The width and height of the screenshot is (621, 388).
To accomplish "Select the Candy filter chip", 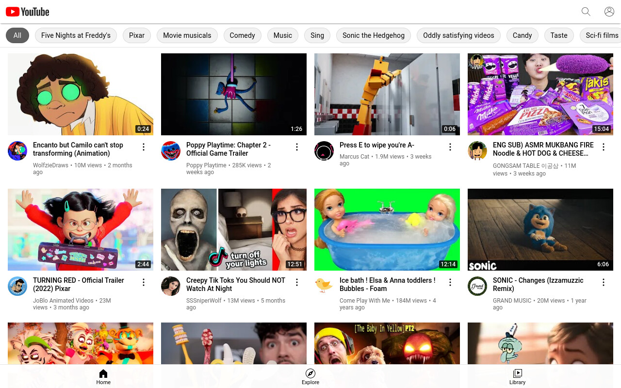I will pos(523,35).
